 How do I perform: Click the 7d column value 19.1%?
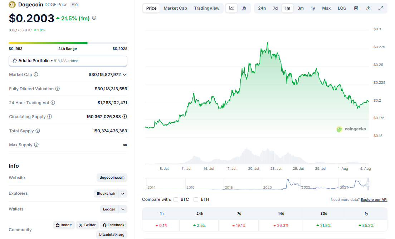[239, 225]
